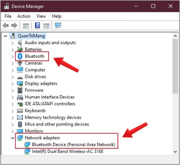Click the vertical scrollbar thumb
This screenshot has width=180, height=165.
[175, 66]
